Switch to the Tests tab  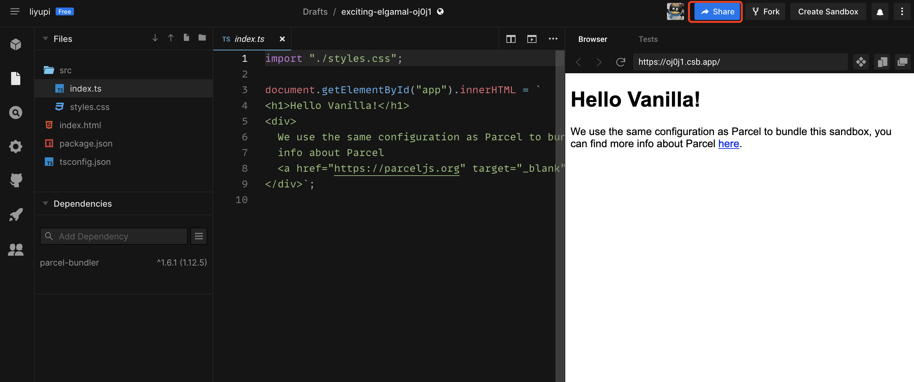click(x=649, y=39)
